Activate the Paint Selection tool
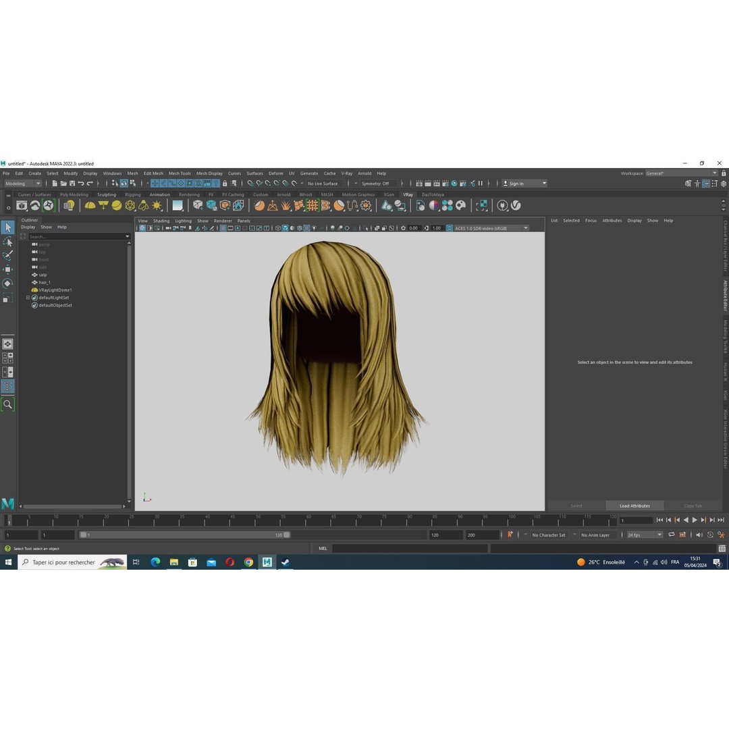This screenshot has width=729, height=729. pos(8,256)
